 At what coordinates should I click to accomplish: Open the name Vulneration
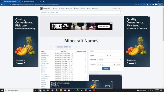(44, 62)
